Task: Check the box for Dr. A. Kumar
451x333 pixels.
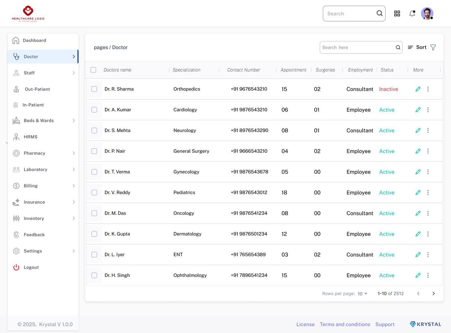Action: click(94, 110)
